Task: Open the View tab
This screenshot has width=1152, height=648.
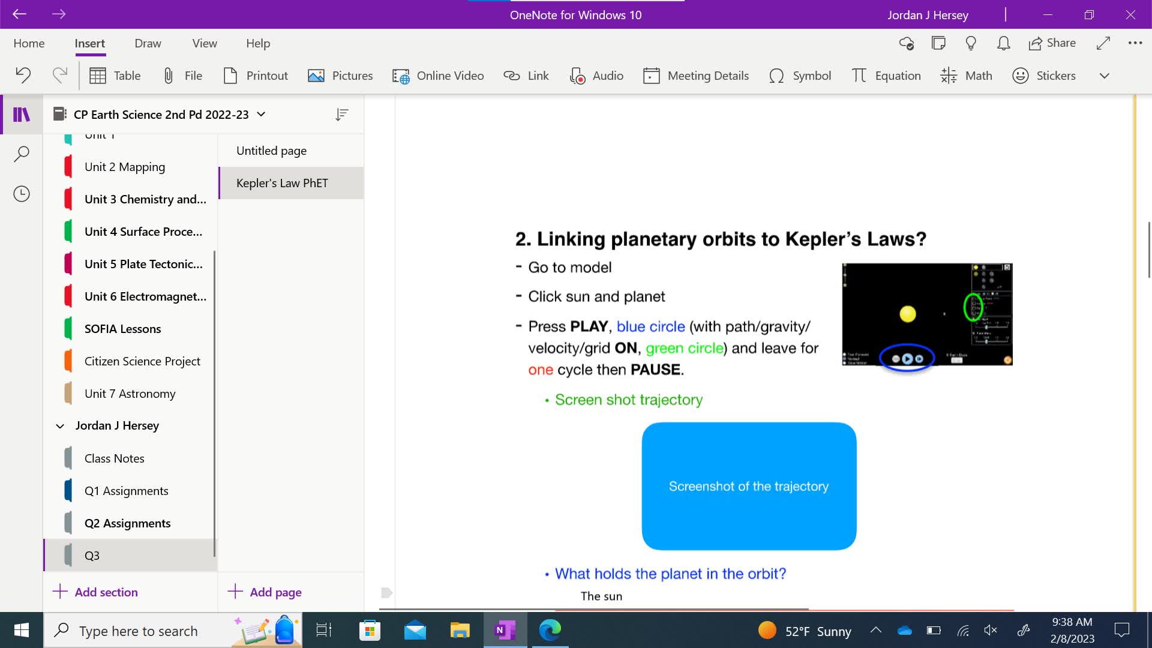Action: tap(205, 43)
